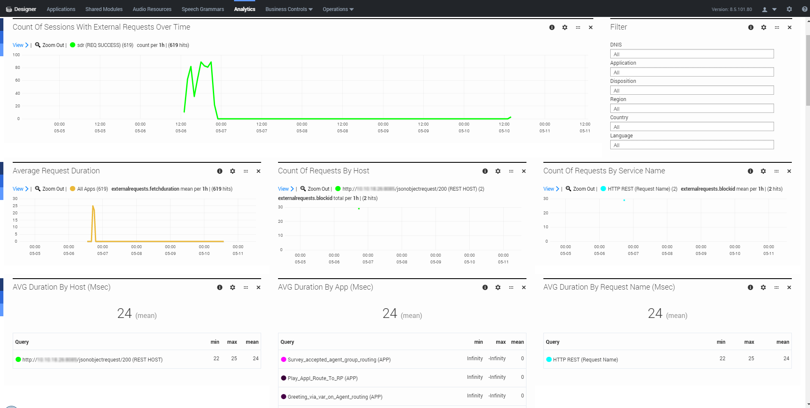This screenshot has width=810, height=408.
Task: Open settings gear on Count Of Sessions widget
Action: (x=565, y=27)
